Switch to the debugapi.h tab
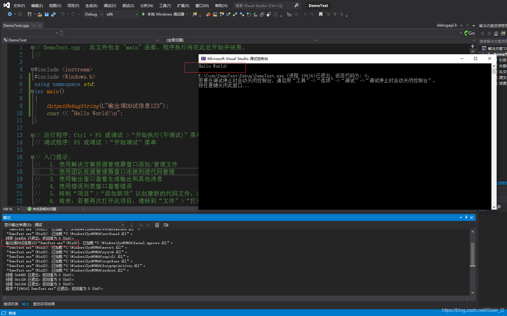This screenshot has height=316, width=507. pos(447,25)
